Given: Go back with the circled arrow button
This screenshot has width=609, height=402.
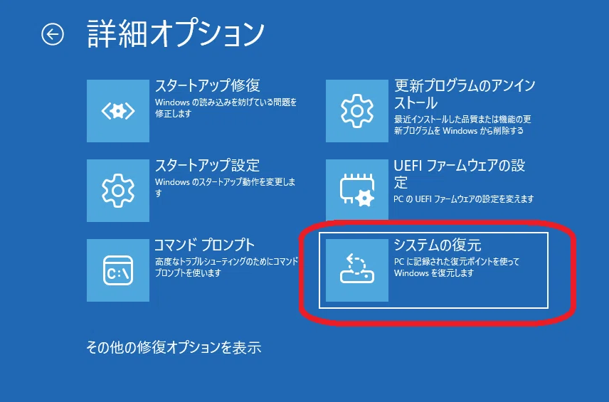Looking at the screenshot, I should click(x=53, y=35).
